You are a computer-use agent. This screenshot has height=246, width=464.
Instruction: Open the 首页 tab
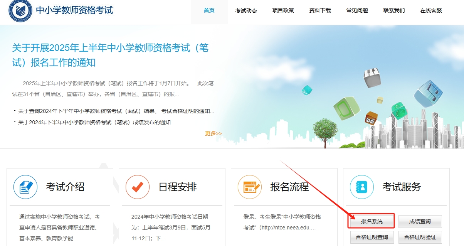point(209,11)
